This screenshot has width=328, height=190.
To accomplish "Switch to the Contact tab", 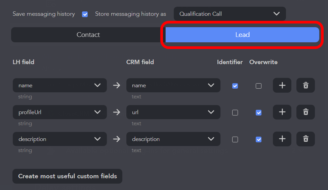I will pos(88,35).
